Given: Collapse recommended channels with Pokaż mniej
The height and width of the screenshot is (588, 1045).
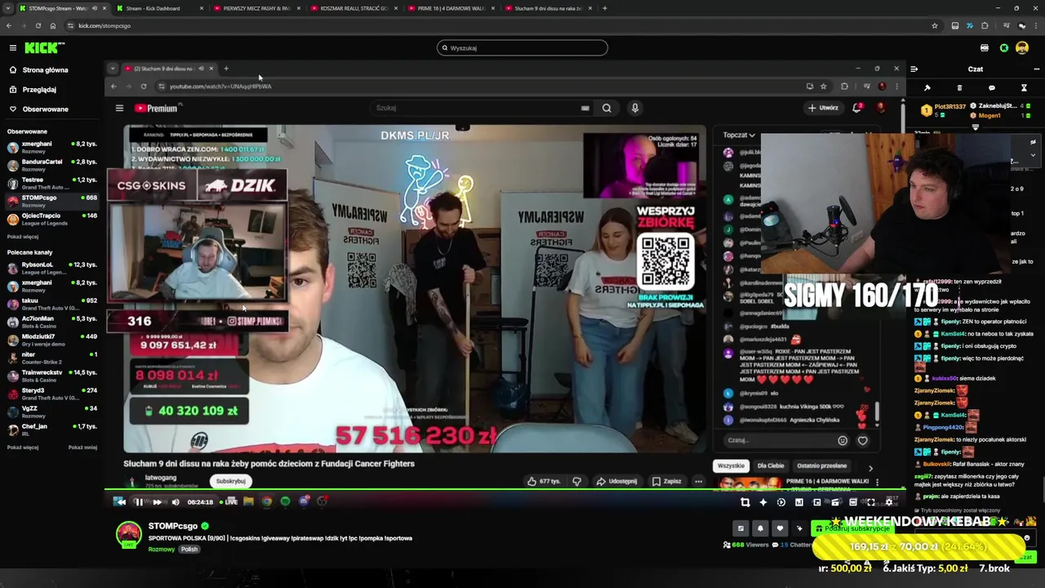Looking at the screenshot, I should (82, 448).
